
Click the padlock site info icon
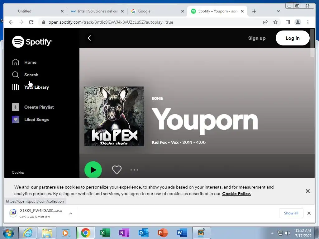point(43,22)
